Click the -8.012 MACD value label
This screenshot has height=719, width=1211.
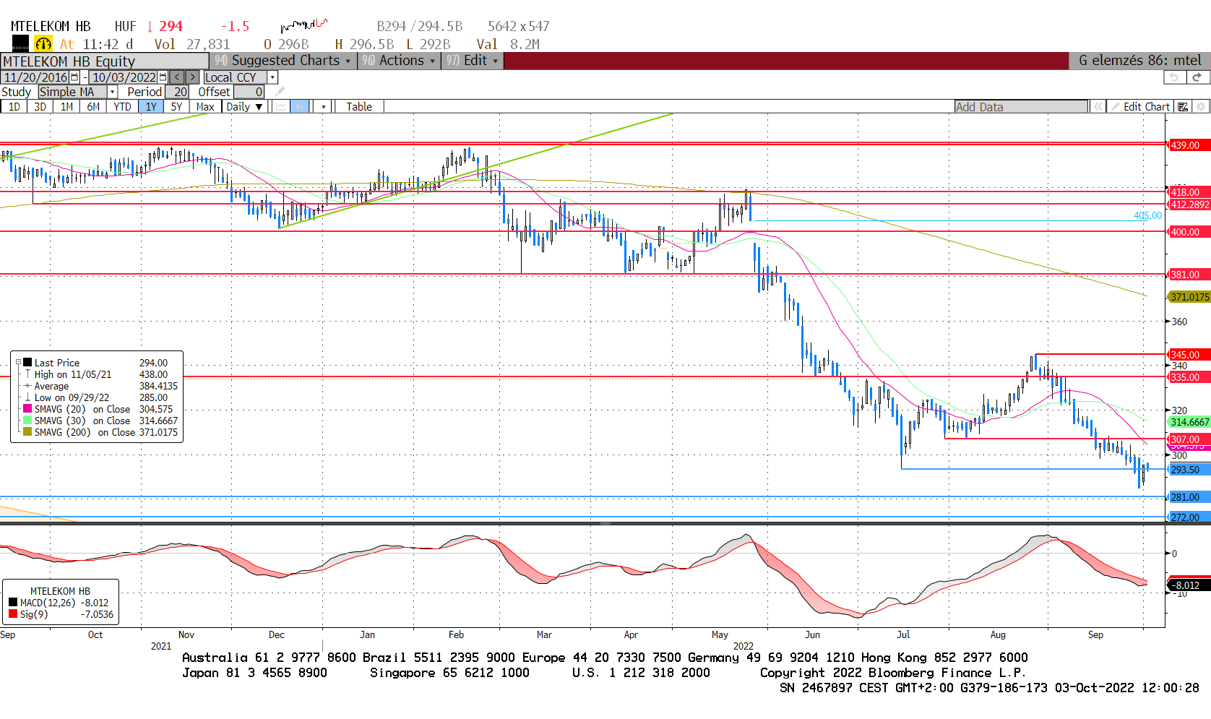(1189, 585)
